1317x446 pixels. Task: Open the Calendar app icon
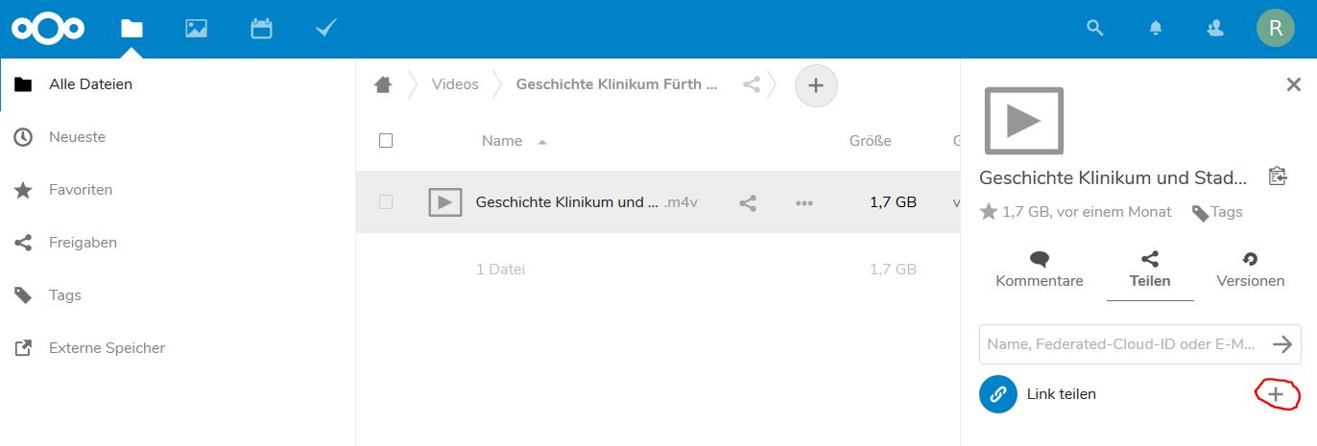click(261, 29)
